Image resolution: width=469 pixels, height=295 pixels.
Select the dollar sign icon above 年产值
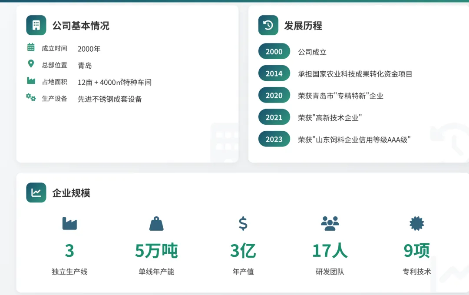pos(243,223)
